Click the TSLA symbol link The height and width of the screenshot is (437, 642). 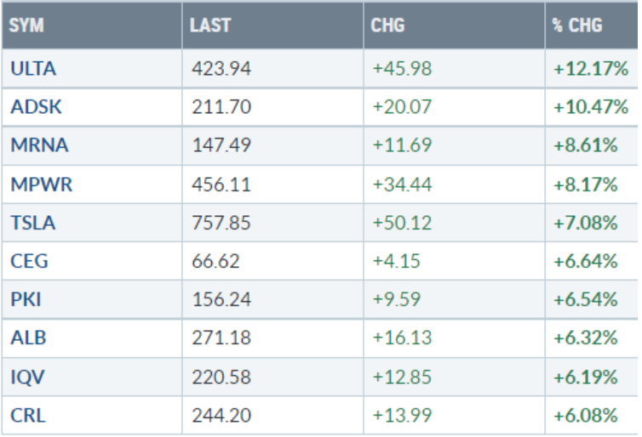tap(32, 223)
